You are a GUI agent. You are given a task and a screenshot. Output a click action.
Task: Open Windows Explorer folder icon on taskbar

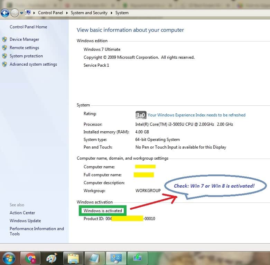click(73, 258)
